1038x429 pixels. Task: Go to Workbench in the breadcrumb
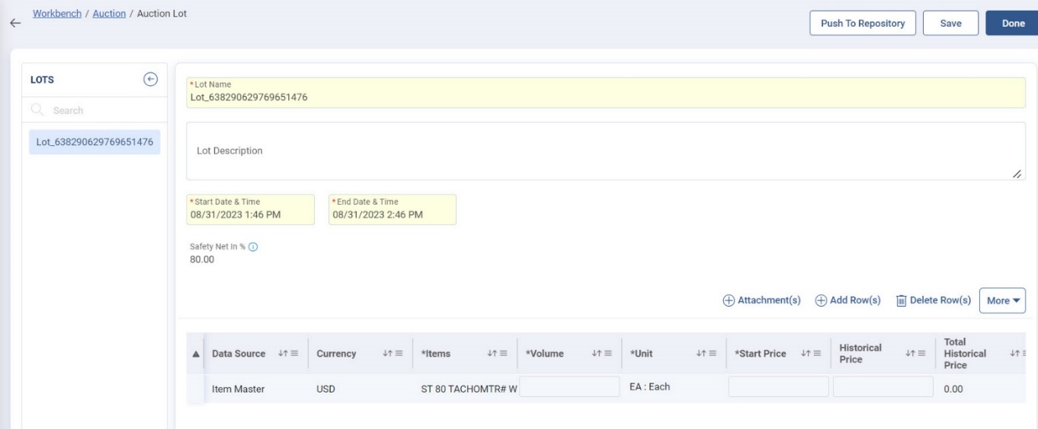click(x=59, y=14)
